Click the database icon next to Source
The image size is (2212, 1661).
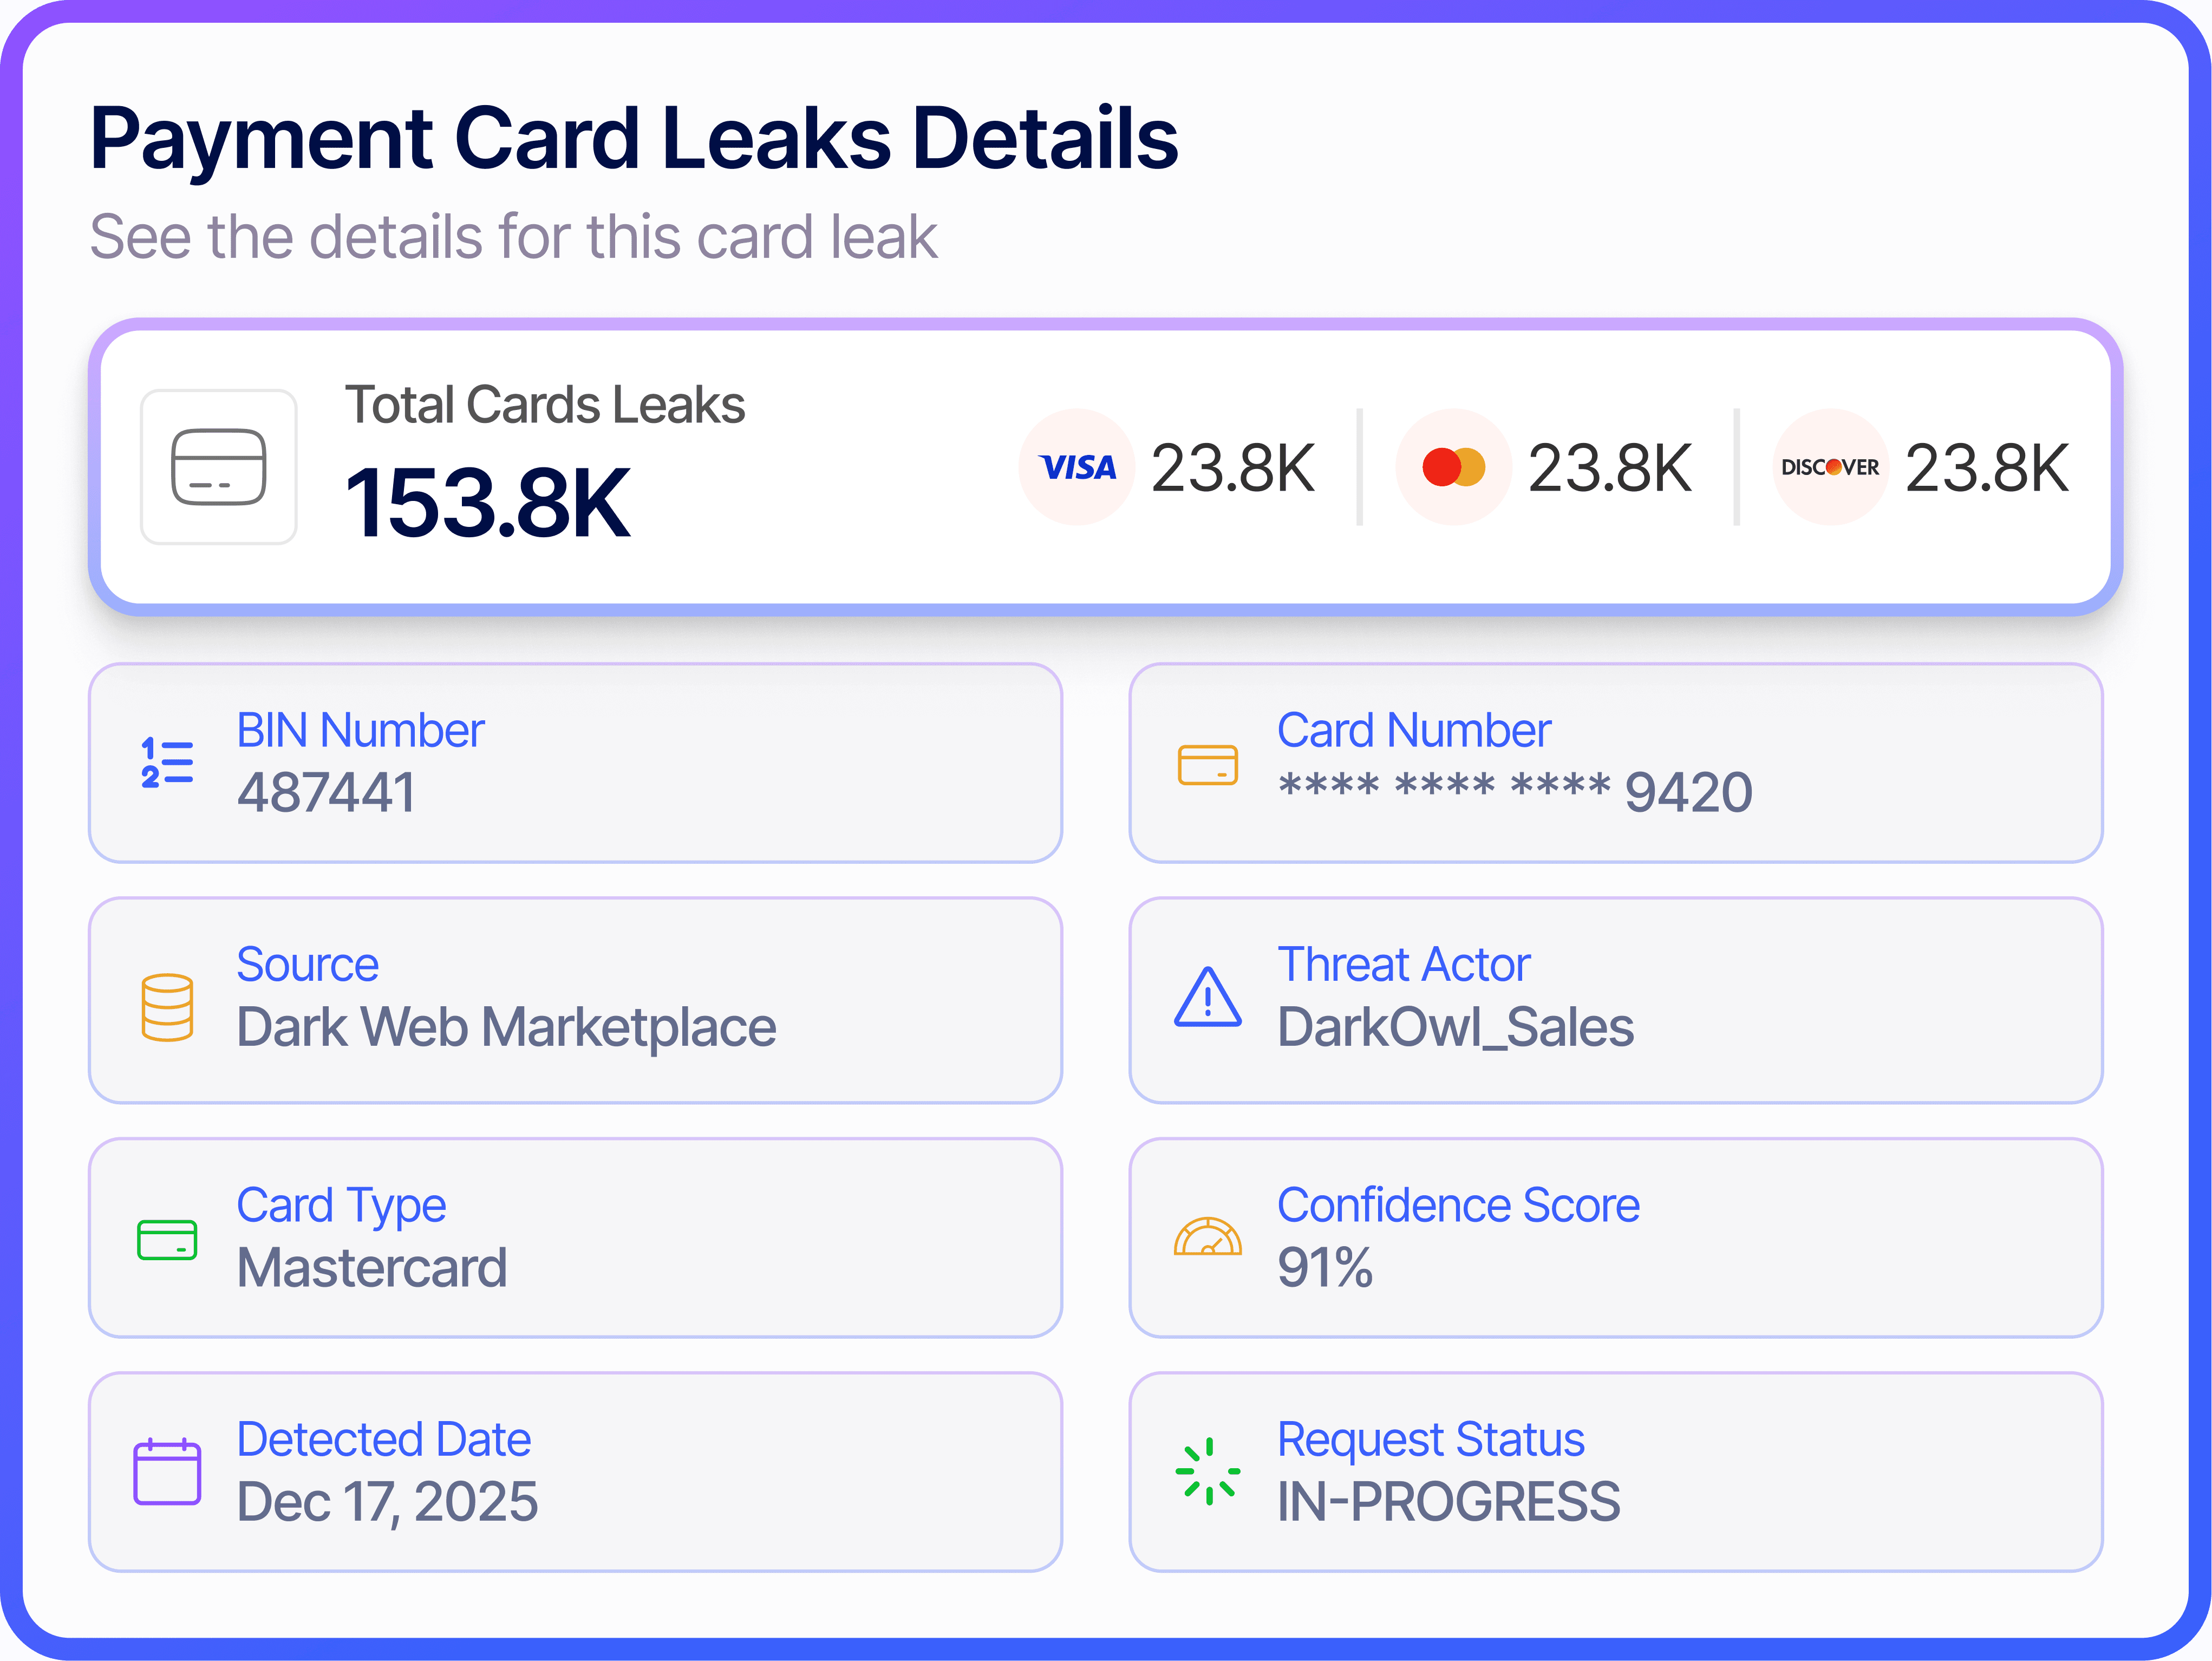167,1007
